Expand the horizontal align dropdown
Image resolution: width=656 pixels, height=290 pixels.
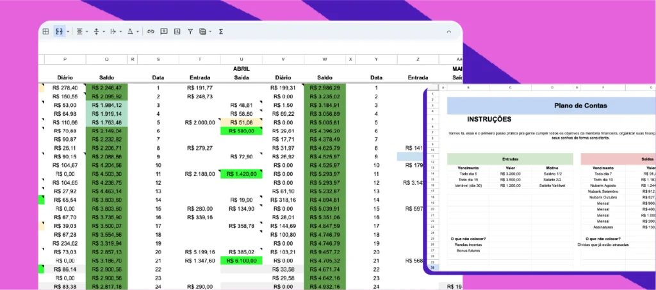coord(86,31)
